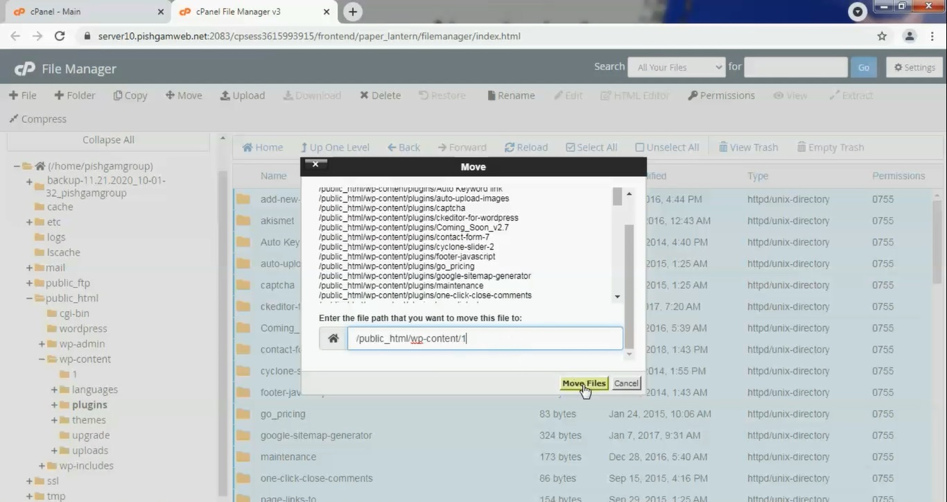This screenshot has height=502, width=947.
Task: Click the maintenance folder icon in list
Action: coord(243,457)
